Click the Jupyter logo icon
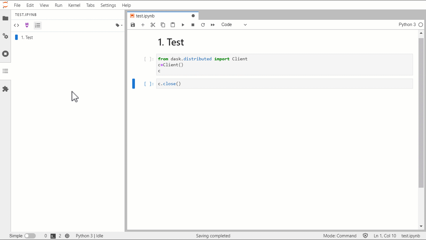This screenshot has height=240, width=426. point(5,5)
